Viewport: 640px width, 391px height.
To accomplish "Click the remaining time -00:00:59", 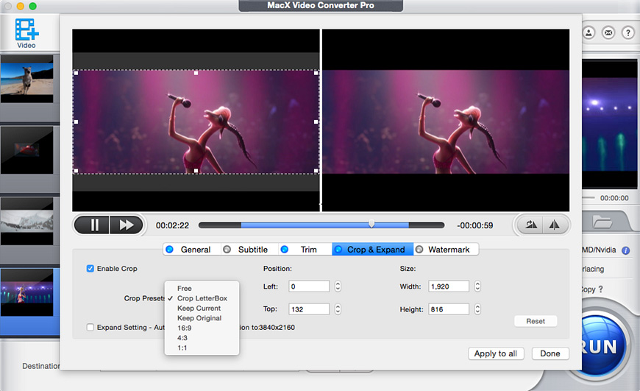I will (x=475, y=225).
